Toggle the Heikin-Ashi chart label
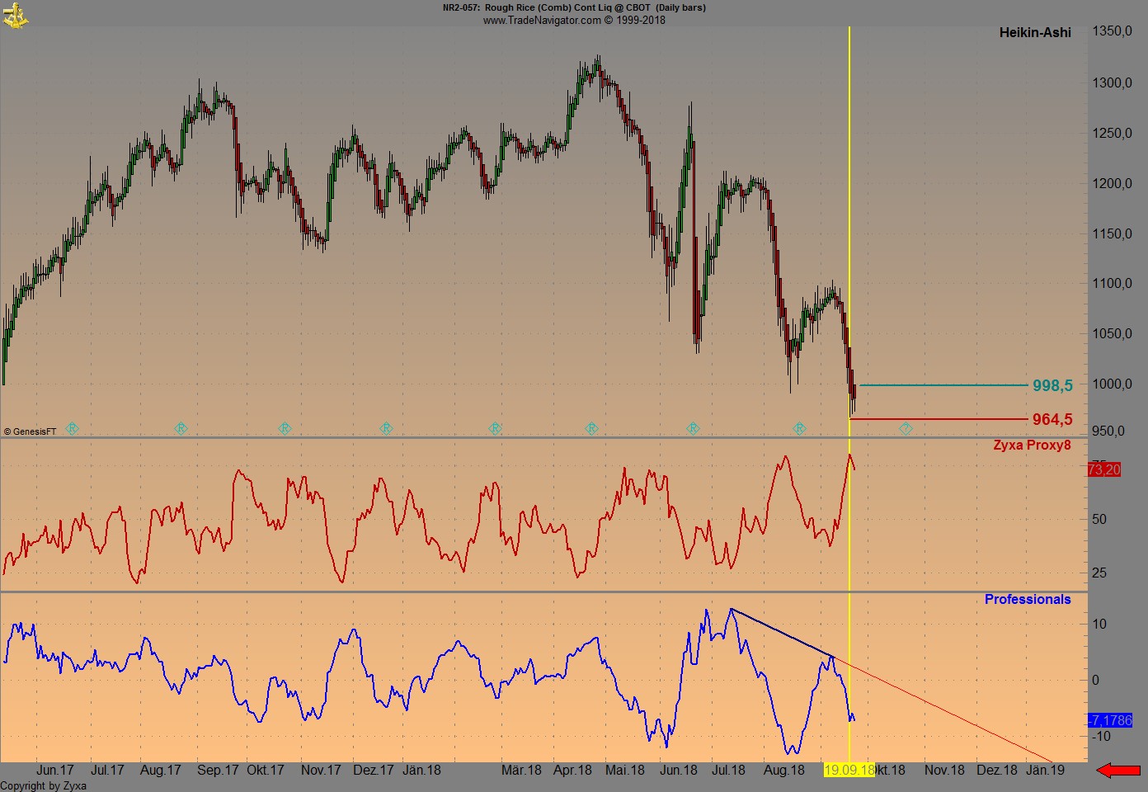This screenshot has width=1148, height=792. (1034, 33)
